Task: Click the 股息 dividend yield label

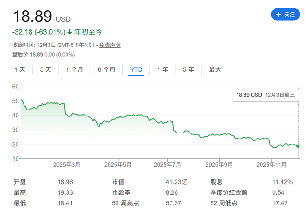Action: pos(216,182)
